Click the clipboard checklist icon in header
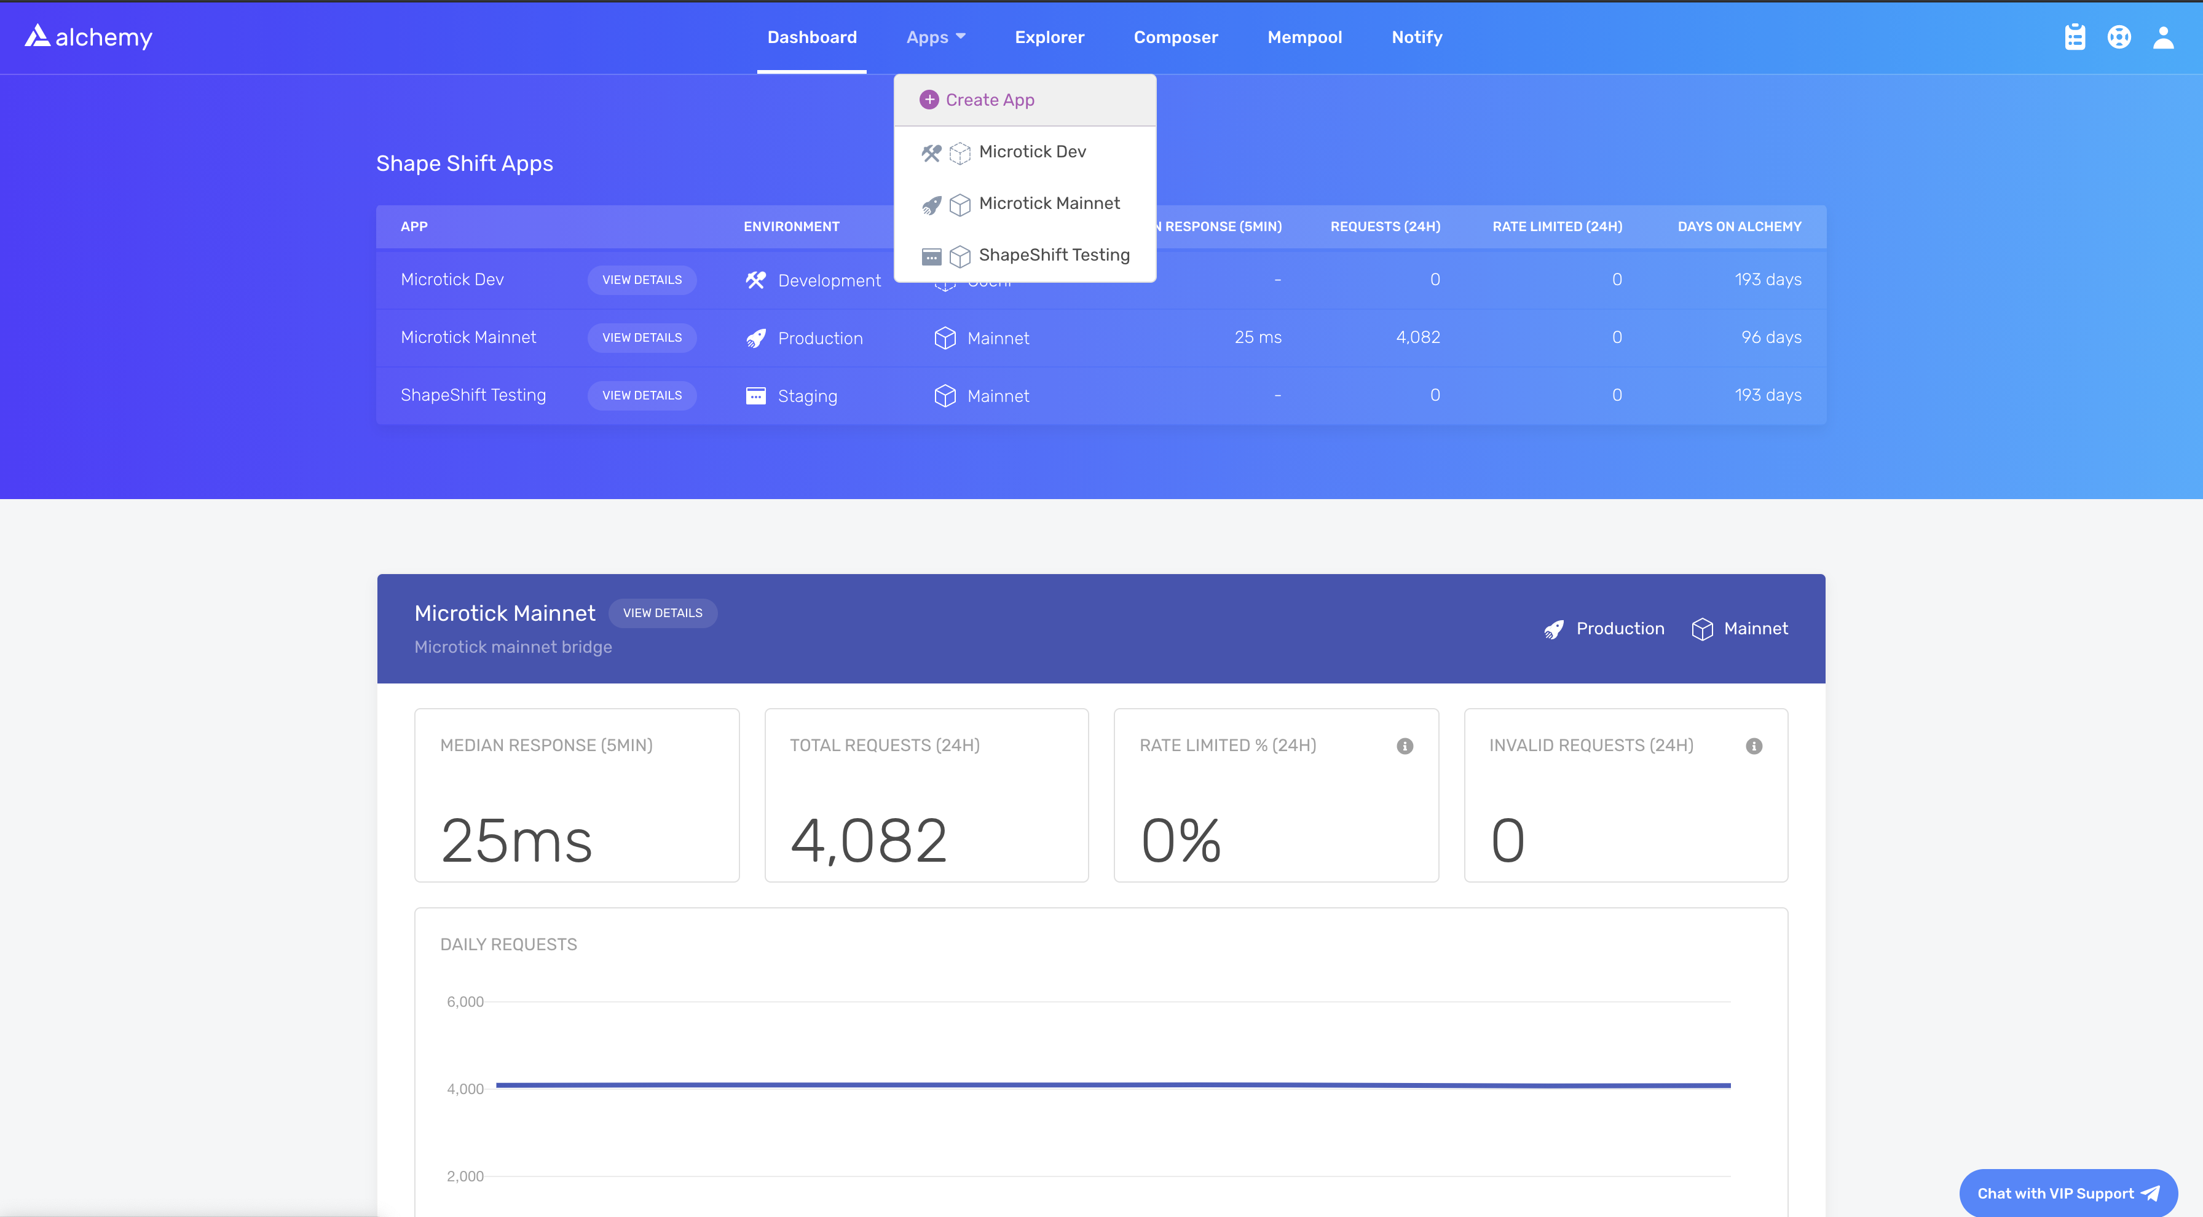Image resolution: width=2203 pixels, height=1217 pixels. (2075, 37)
